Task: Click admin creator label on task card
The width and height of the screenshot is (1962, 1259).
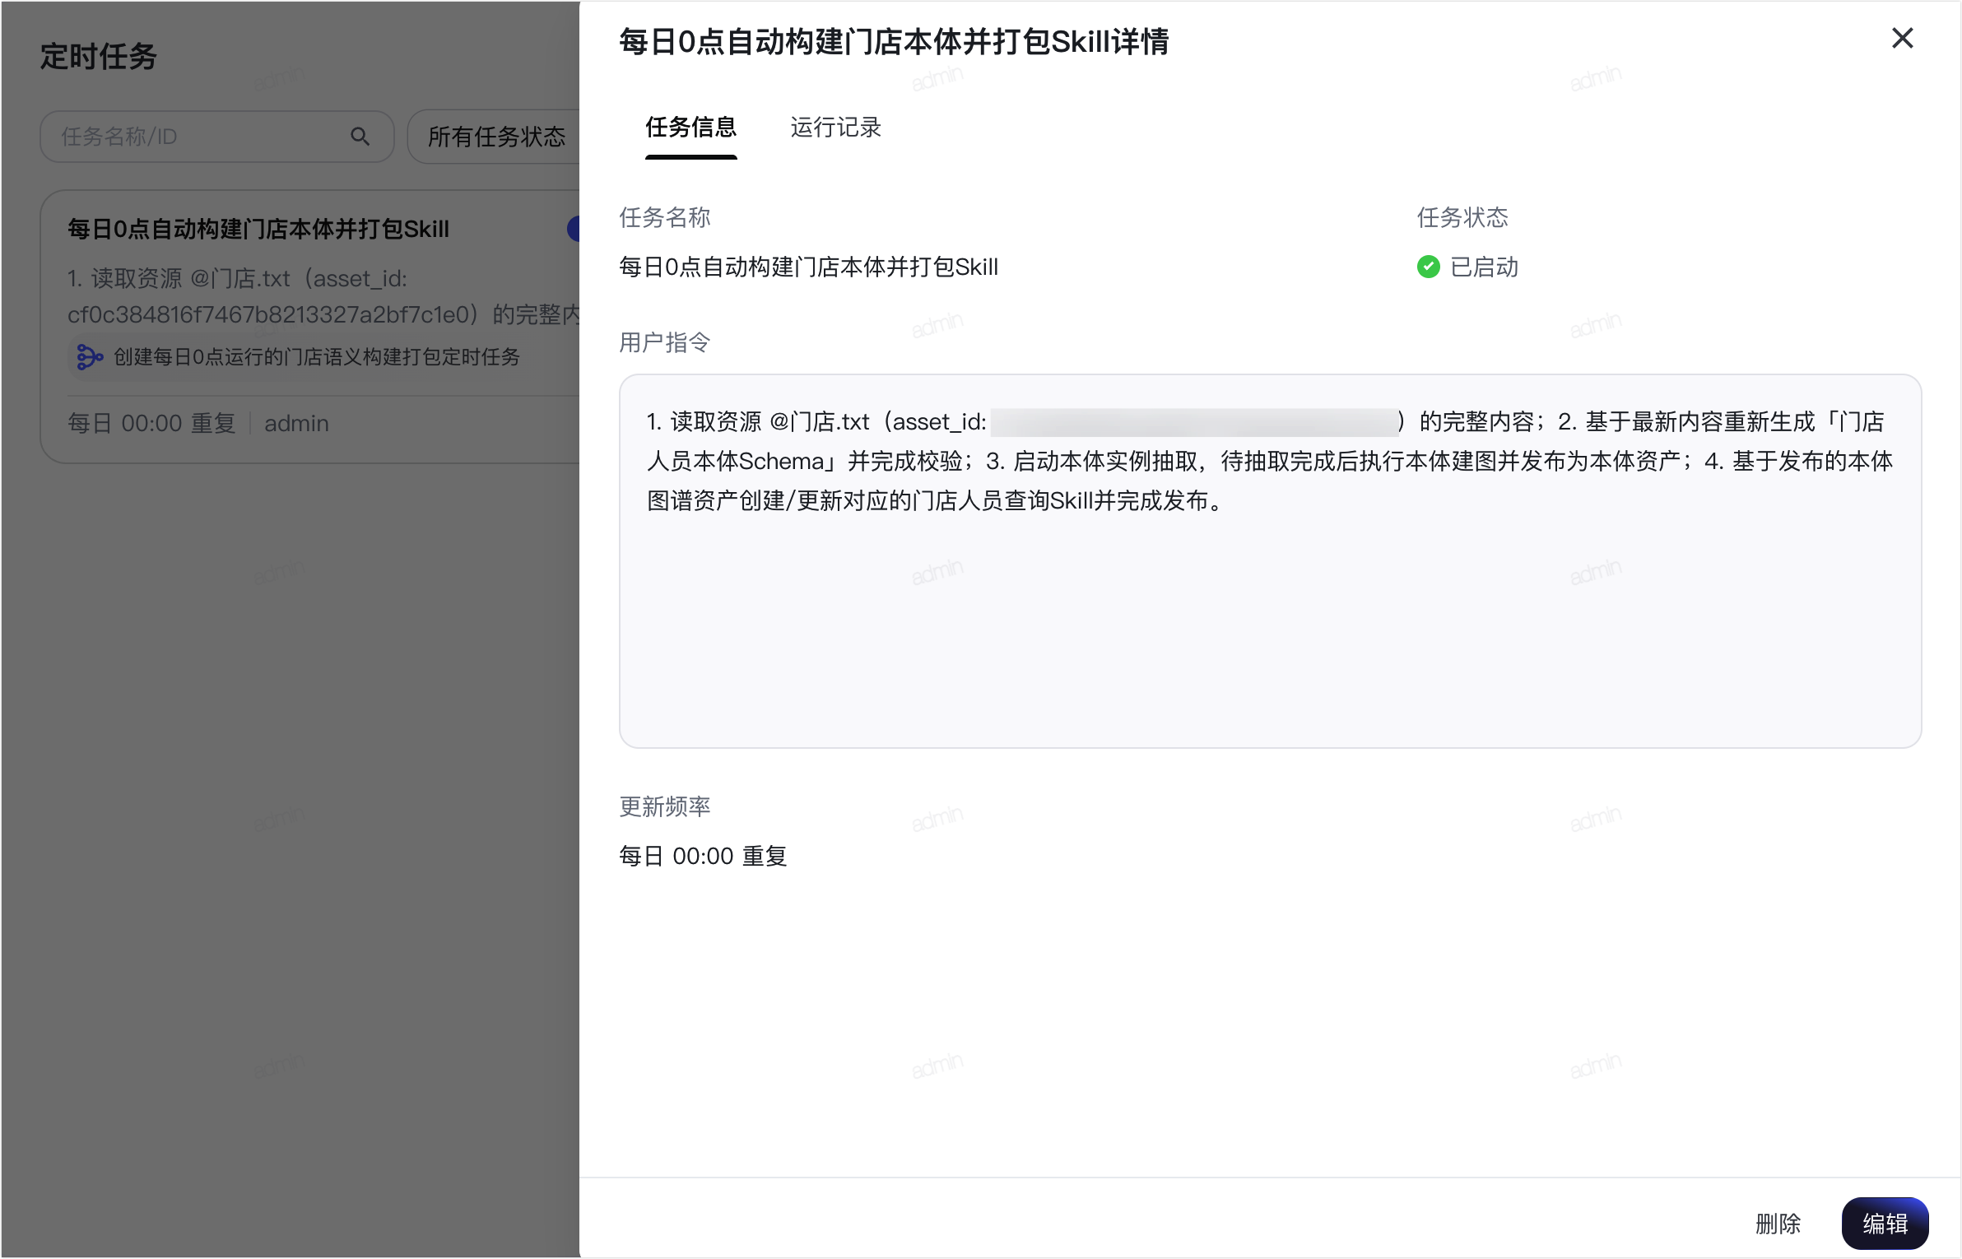Action: tap(296, 423)
